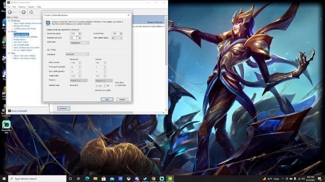Click the Cortana circle icon

70,178
